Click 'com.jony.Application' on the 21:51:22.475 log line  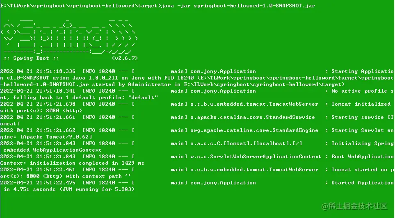click(x=223, y=183)
